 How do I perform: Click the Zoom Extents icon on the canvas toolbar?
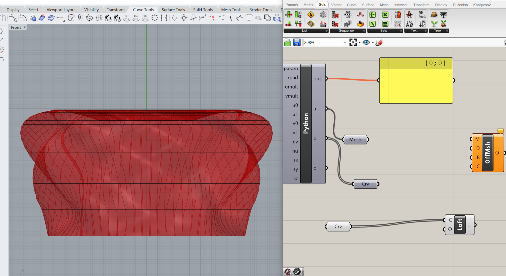coord(353,42)
